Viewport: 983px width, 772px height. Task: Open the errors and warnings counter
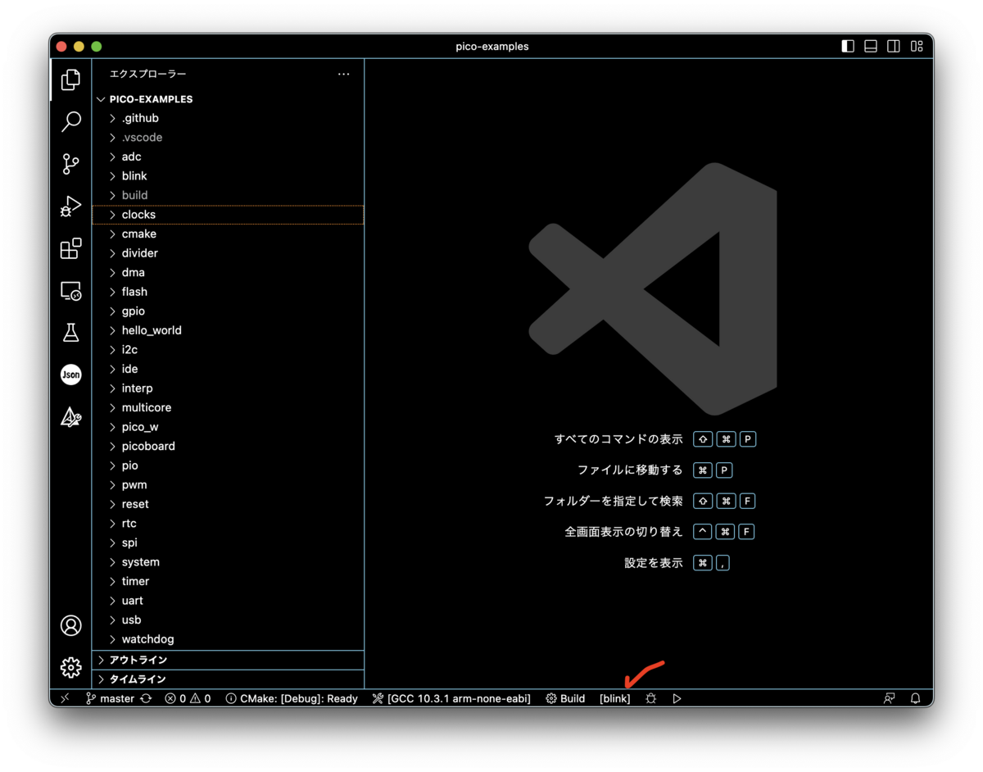click(x=188, y=698)
